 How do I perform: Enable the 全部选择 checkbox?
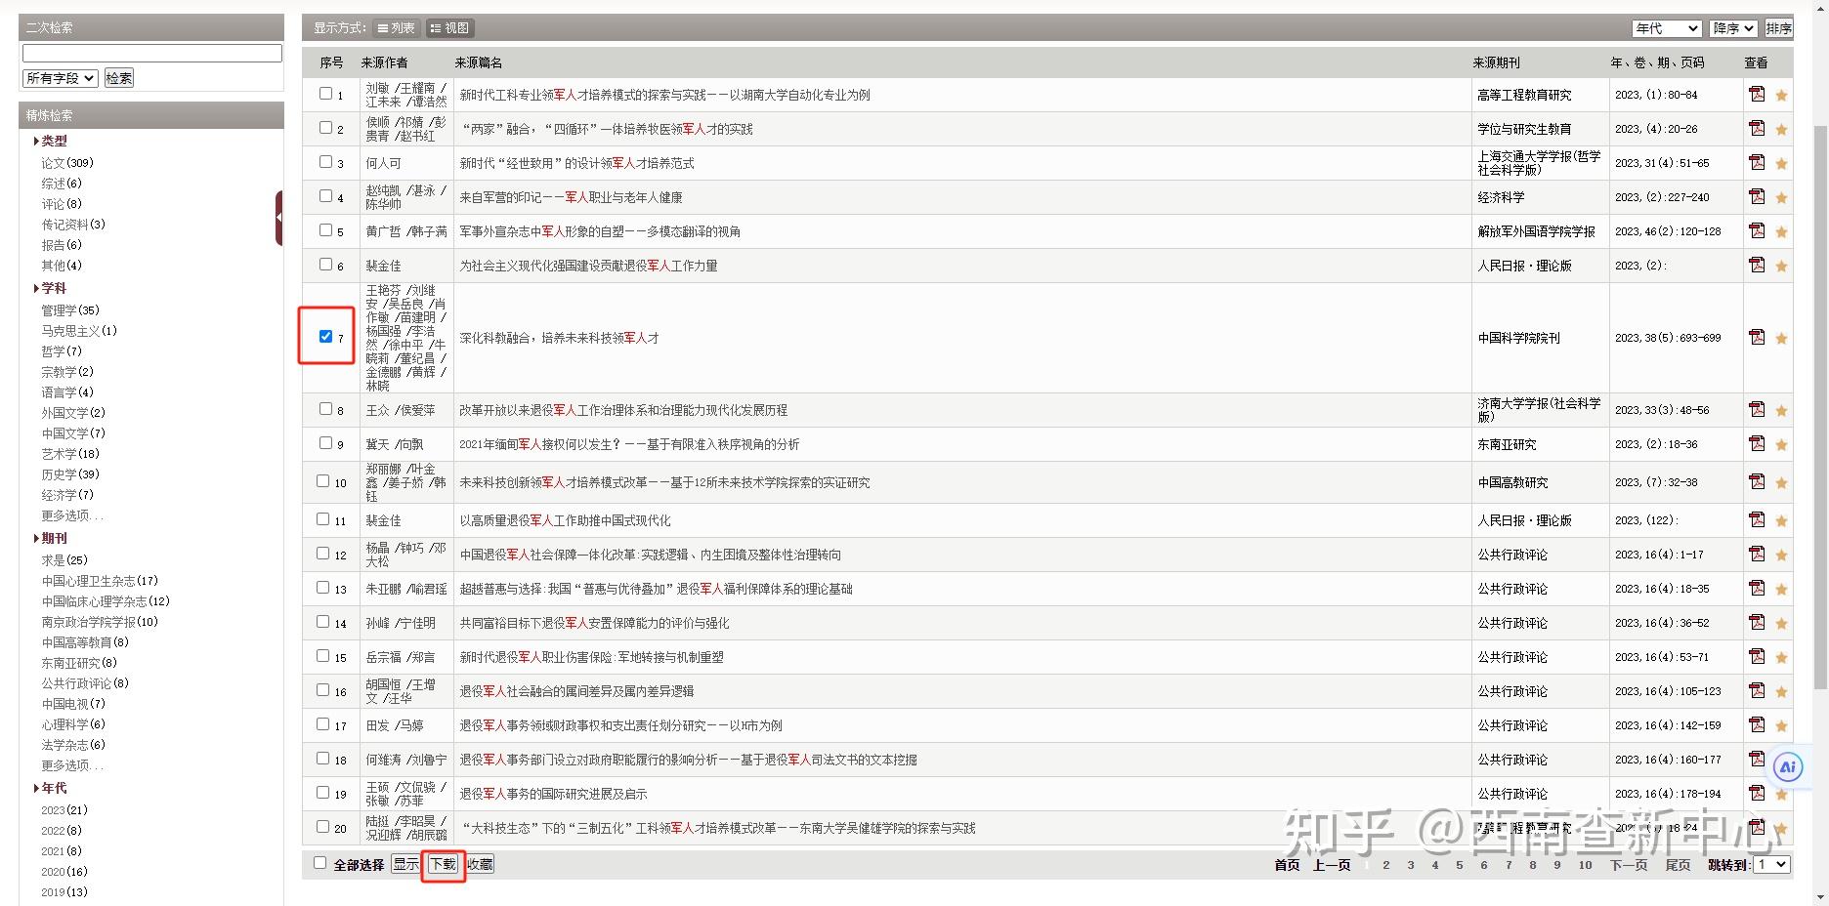pyautogui.click(x=319, y=863)
